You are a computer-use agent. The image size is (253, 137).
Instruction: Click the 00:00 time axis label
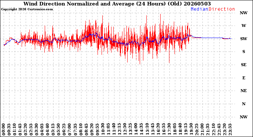click(x=4, y=130)
